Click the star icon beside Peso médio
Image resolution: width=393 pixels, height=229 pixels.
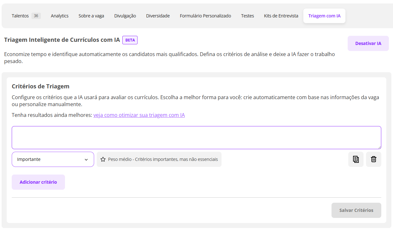103,159
